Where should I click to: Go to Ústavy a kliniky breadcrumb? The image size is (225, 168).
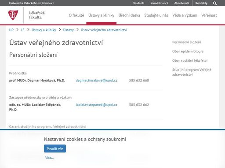coord(44,30)
